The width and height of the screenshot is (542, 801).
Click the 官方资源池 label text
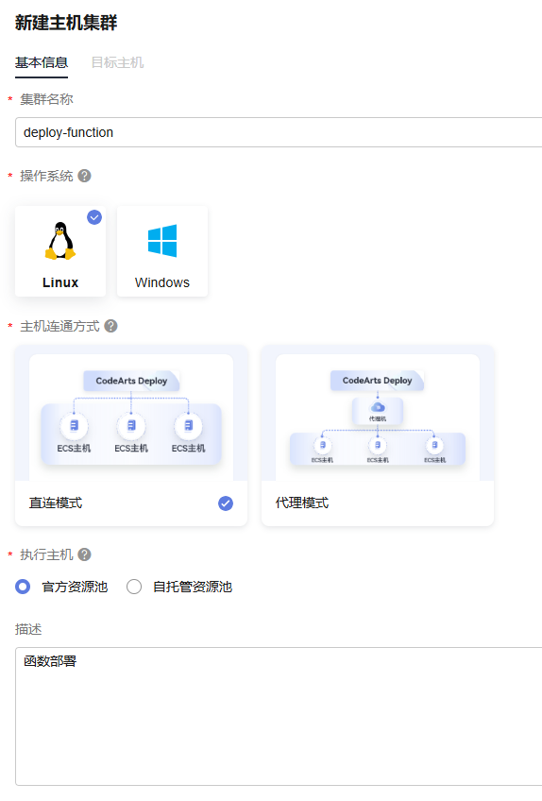[x=75, y=587]
